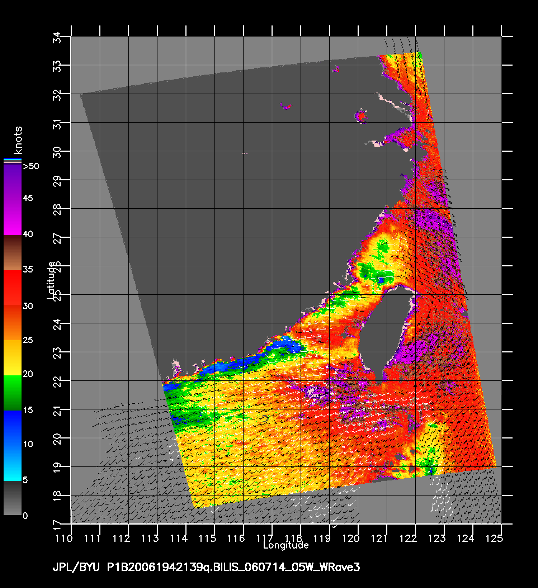Click longitude axis label '123'
The image size is (538, 588).
coord(437,539)
